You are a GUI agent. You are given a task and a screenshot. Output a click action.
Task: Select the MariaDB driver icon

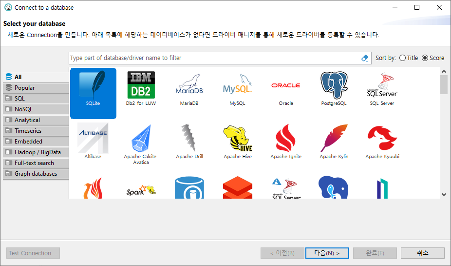click(189, 89)
